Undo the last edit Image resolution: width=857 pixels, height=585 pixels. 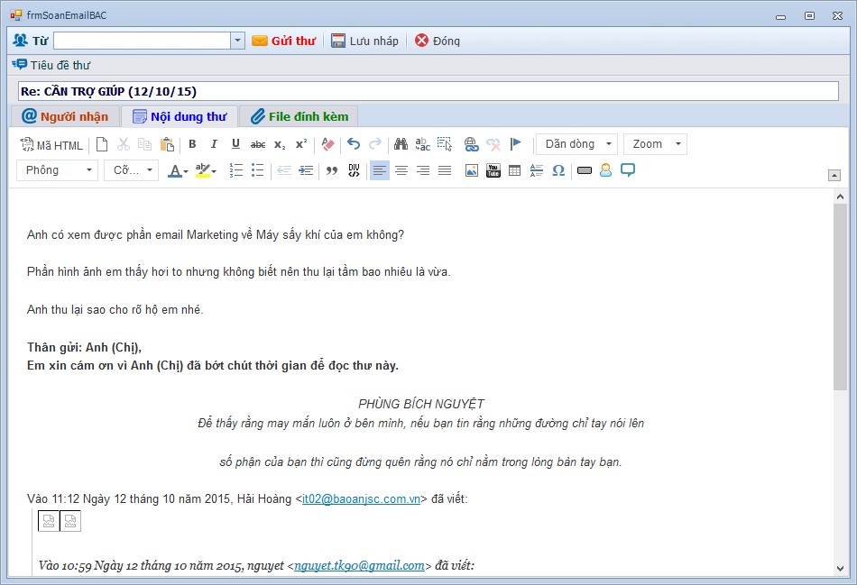click(x=353, y=144)
